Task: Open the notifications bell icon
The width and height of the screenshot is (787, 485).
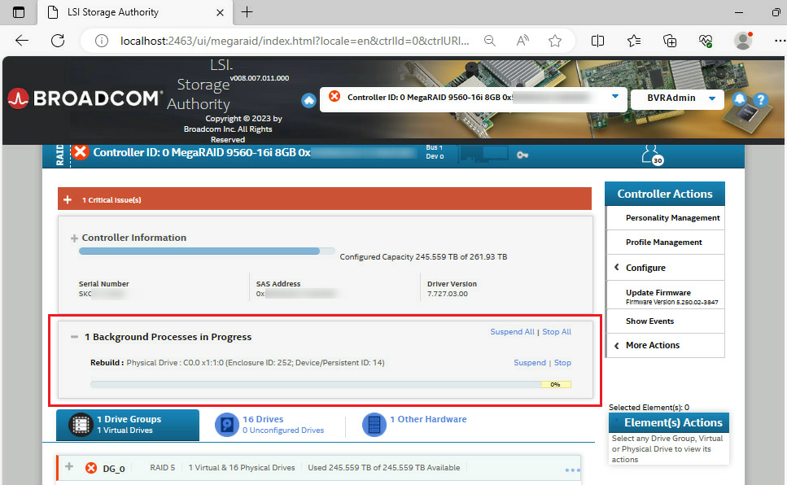Action: pyautogui.click(x=740, y=99)
